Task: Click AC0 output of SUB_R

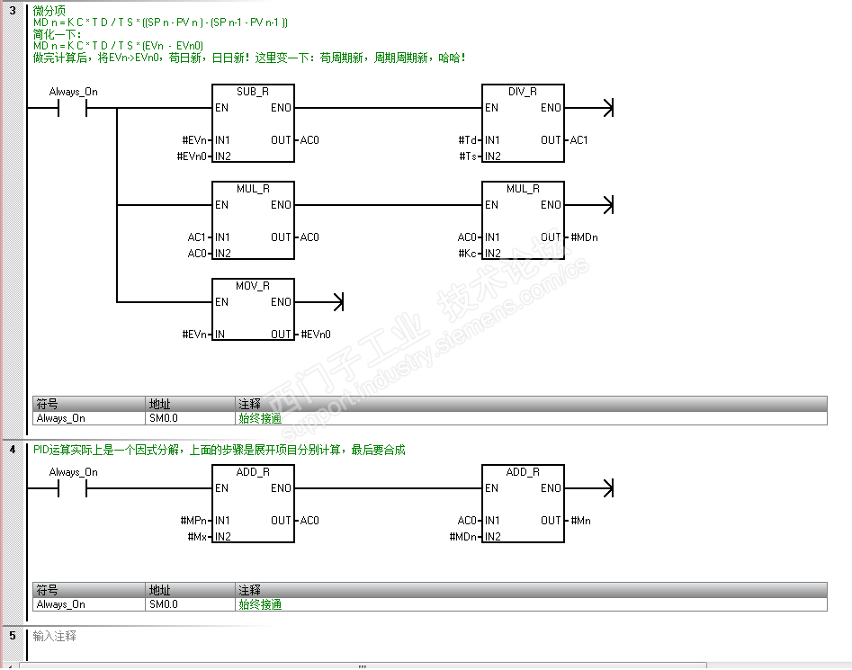Action: click(309, 140)
